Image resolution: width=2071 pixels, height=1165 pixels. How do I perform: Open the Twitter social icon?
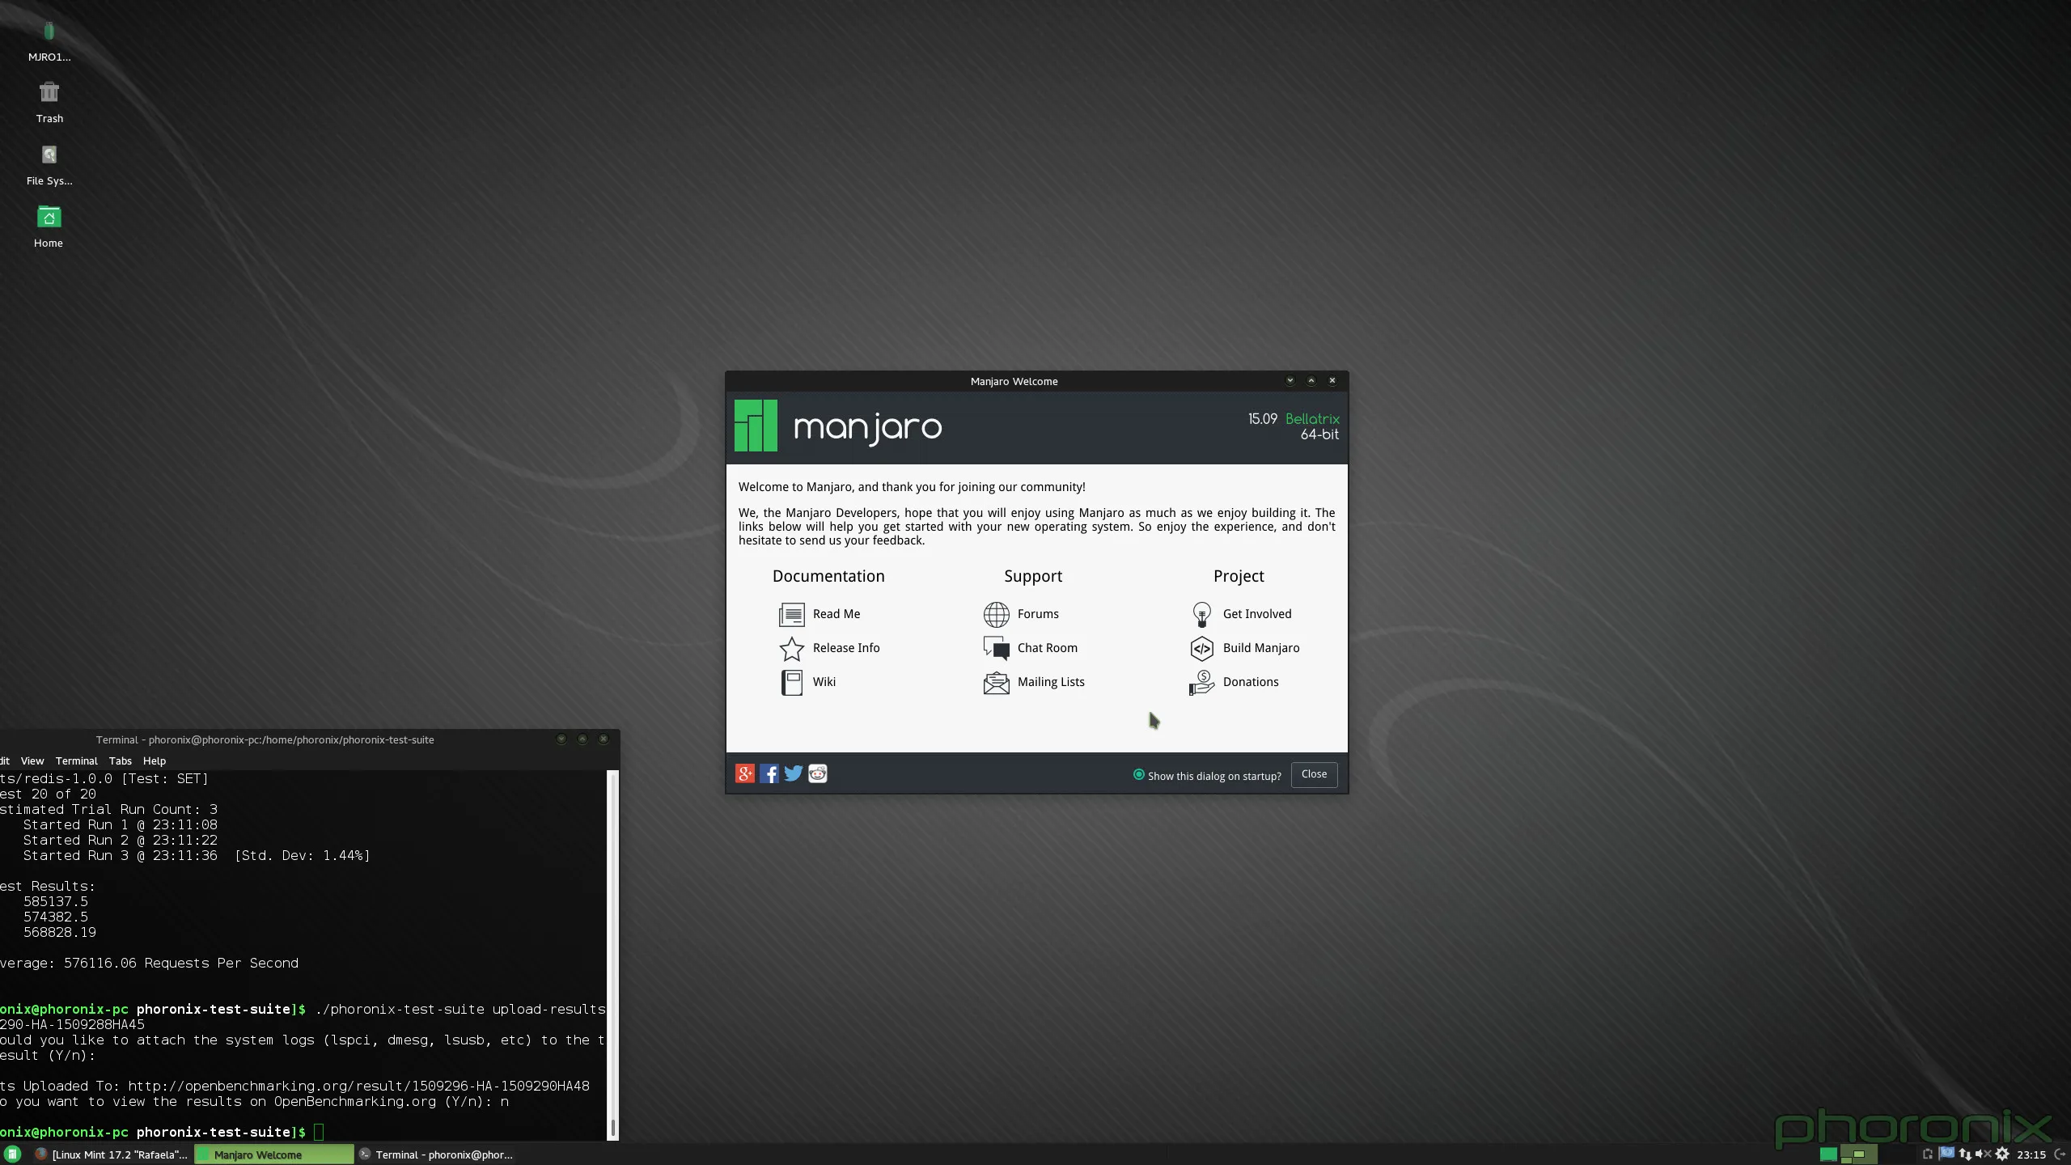793,774
